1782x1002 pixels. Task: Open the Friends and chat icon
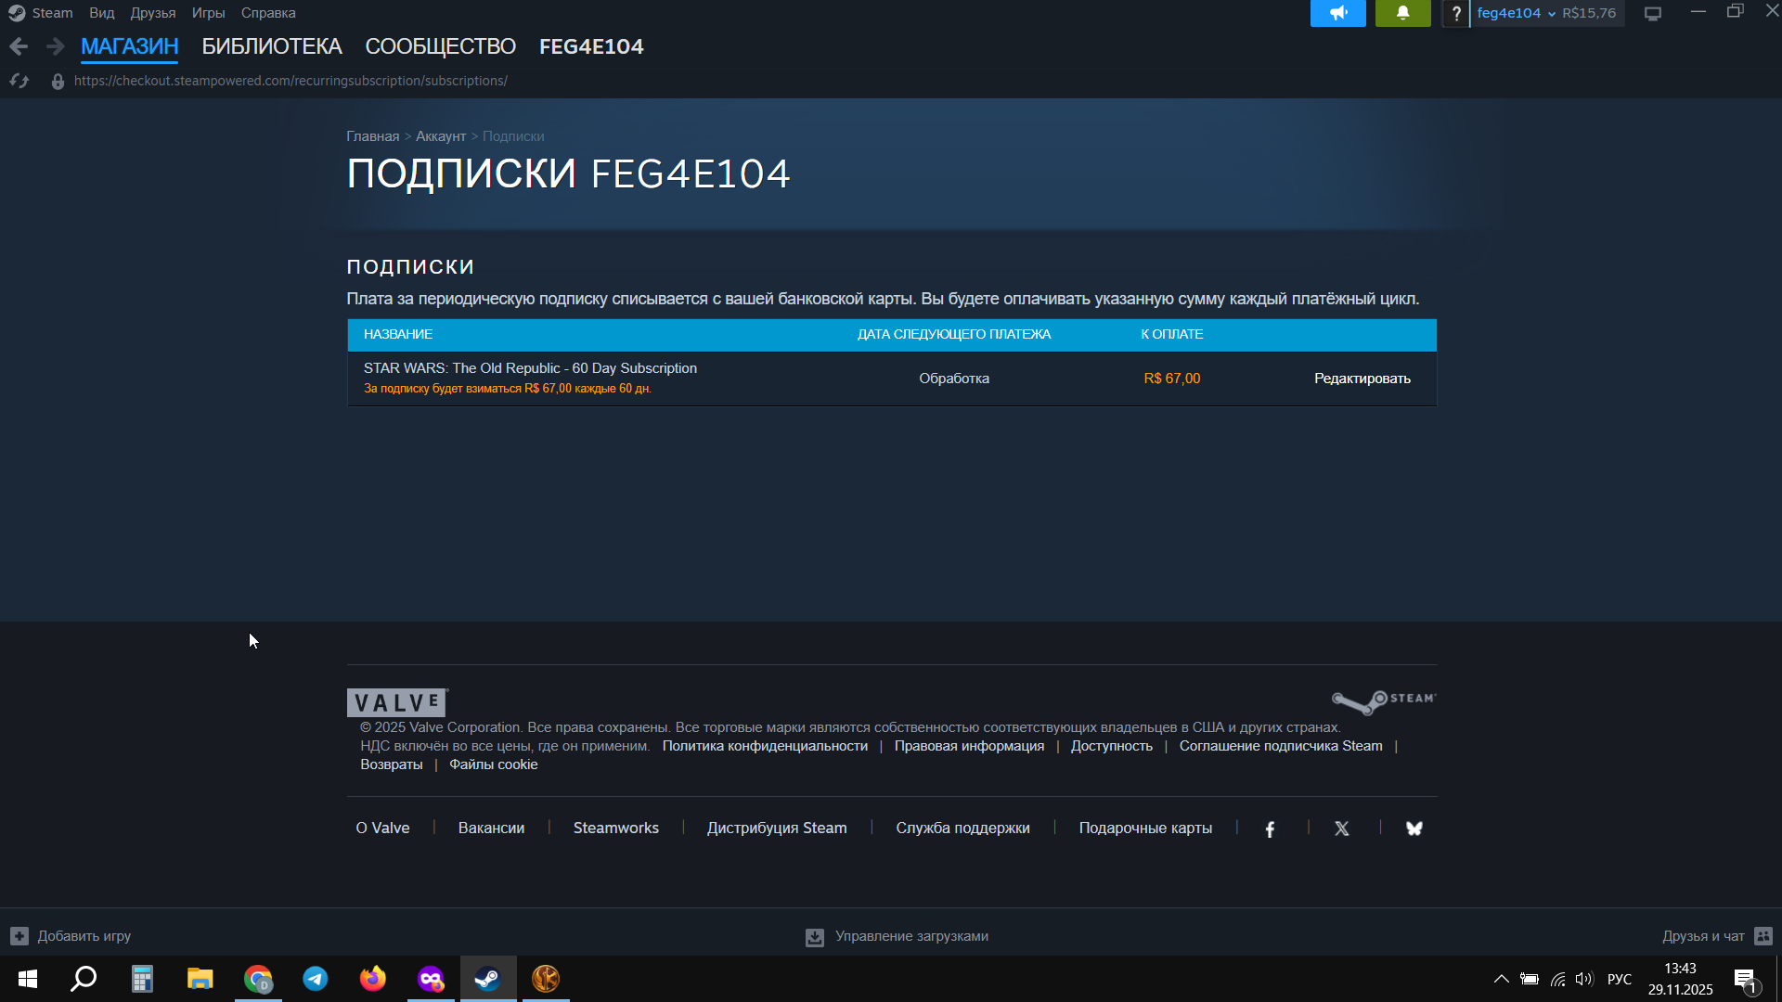pyautogui.click(x=1763, y=936)
